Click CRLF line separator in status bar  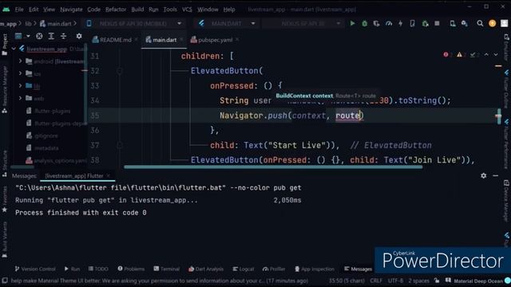376,281
